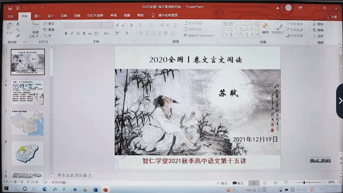Open the font name combo box
Screen dimensions: 343x193
82,25
